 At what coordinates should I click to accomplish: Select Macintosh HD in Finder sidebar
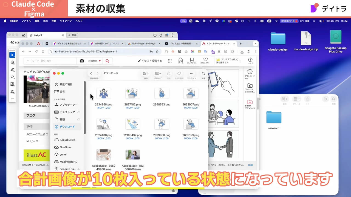point(67,162)
